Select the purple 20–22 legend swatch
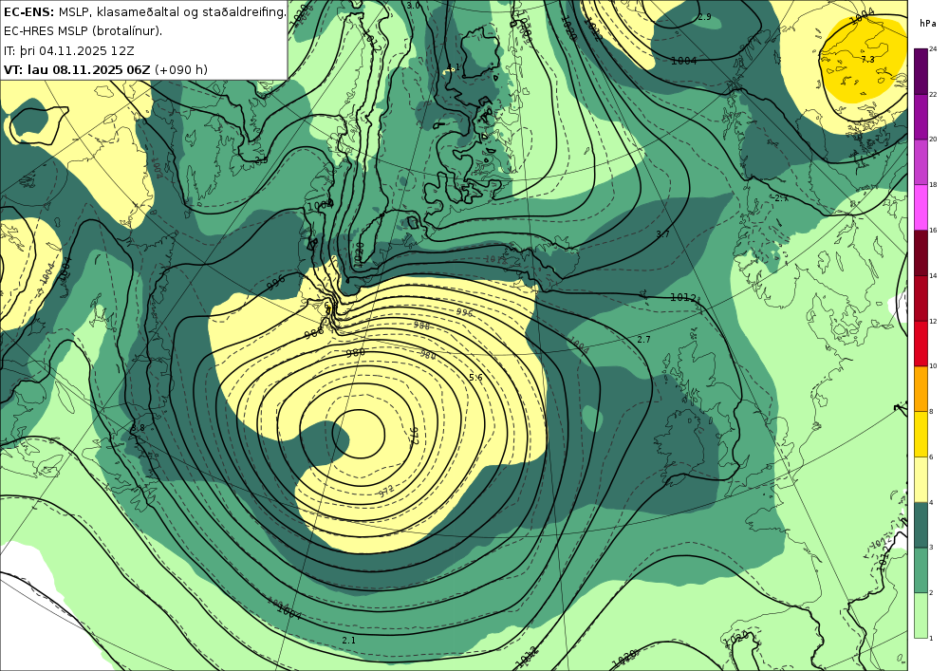Image resolution: width=949 pixels, height=671 pixels. click(x=921, y=117)
